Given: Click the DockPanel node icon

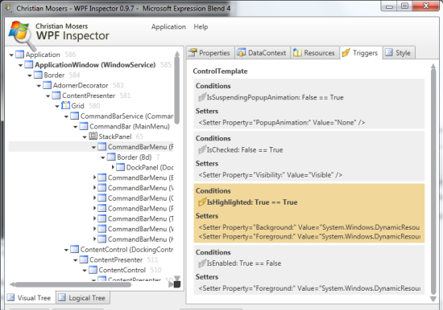Looking at the screenshot, I should tap(121, 167).
